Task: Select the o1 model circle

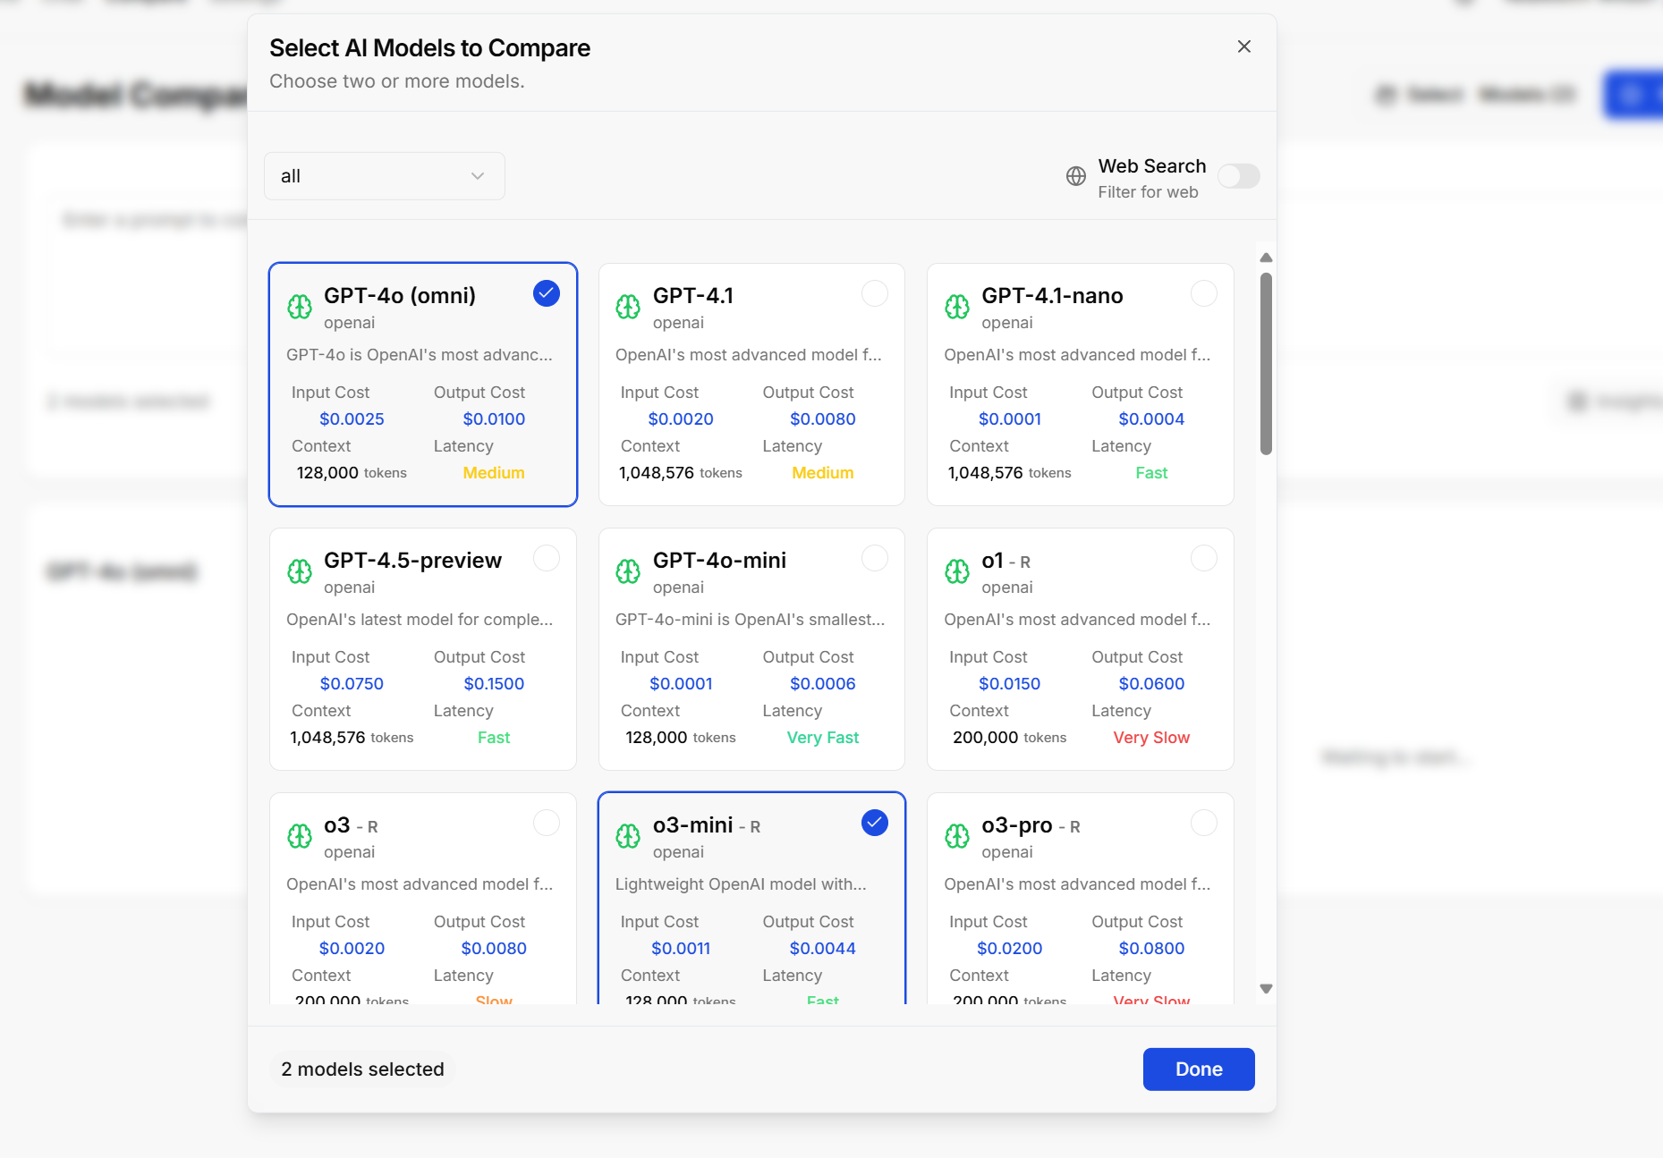Action: [x=1204, y=558]
